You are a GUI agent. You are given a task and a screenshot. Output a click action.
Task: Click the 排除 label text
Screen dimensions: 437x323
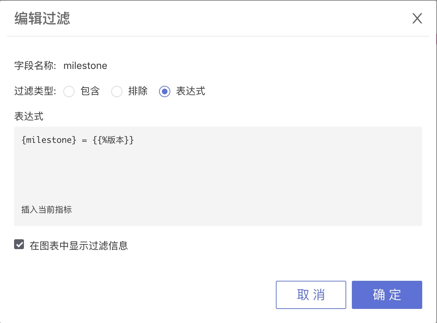[x=138, y=91]
